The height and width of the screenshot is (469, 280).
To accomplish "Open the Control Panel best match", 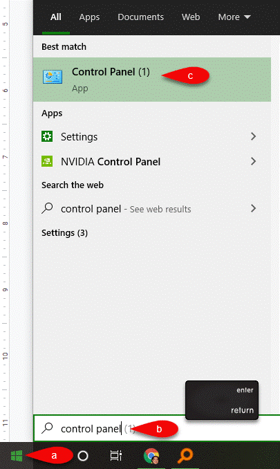I will (152, 80).
